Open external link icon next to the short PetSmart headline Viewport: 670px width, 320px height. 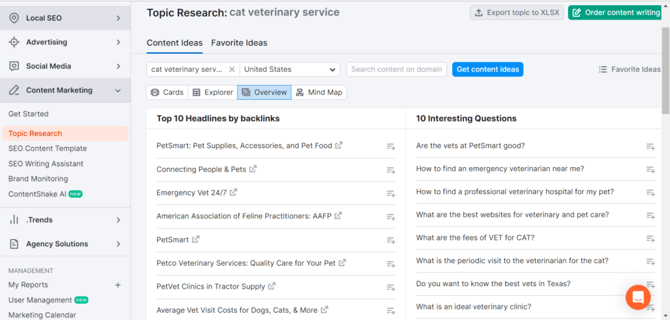(x=196, y=240)
